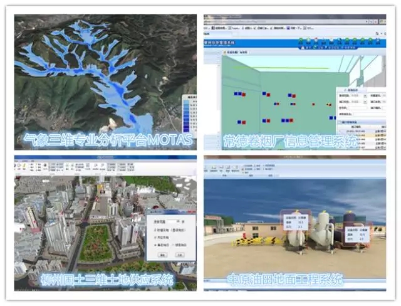Image resolution: width=401 pixels, height=306 pixels.
Task: Toggle the second checkbox in 柳州国土 dialog
Action: point(155,238)
